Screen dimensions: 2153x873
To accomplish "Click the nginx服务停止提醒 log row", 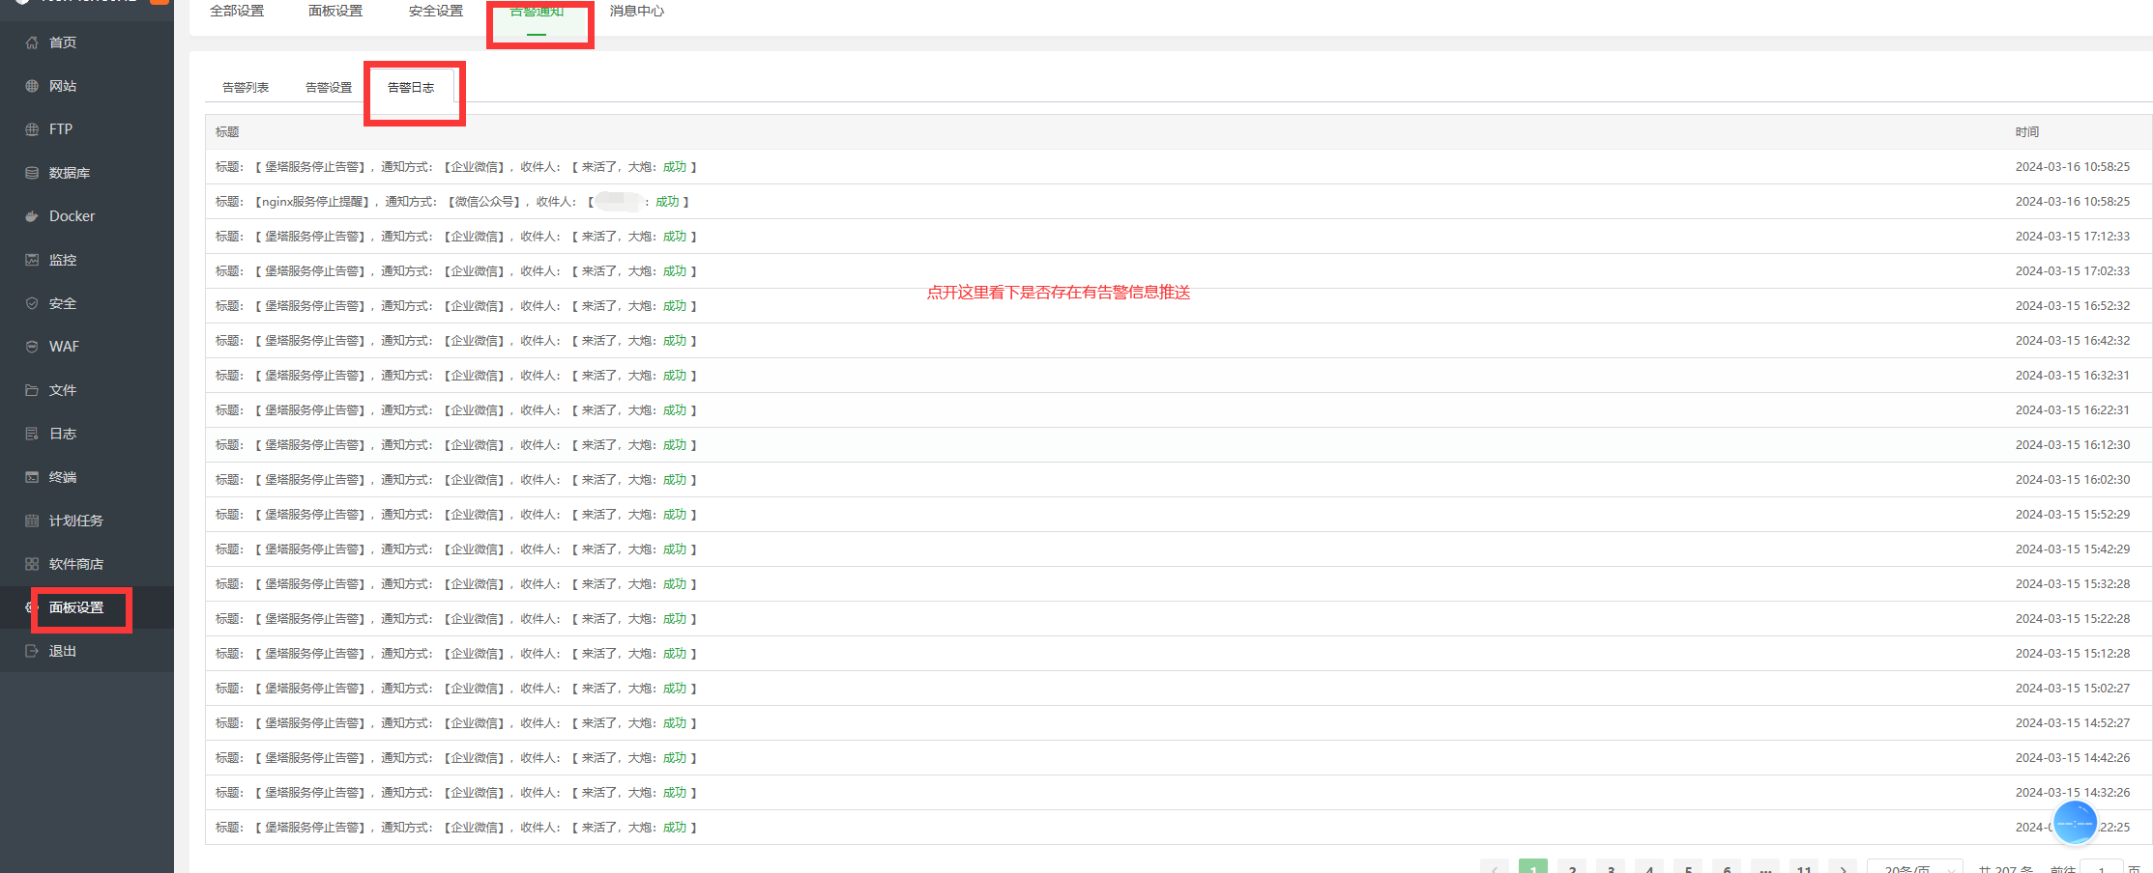I will (1178, 202).
